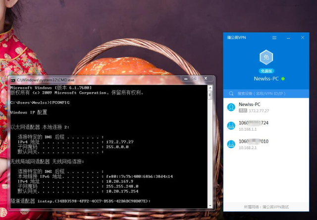Click the network name text at the bottom
Viewport: 317px width, 220px height.
pos(266,206)
